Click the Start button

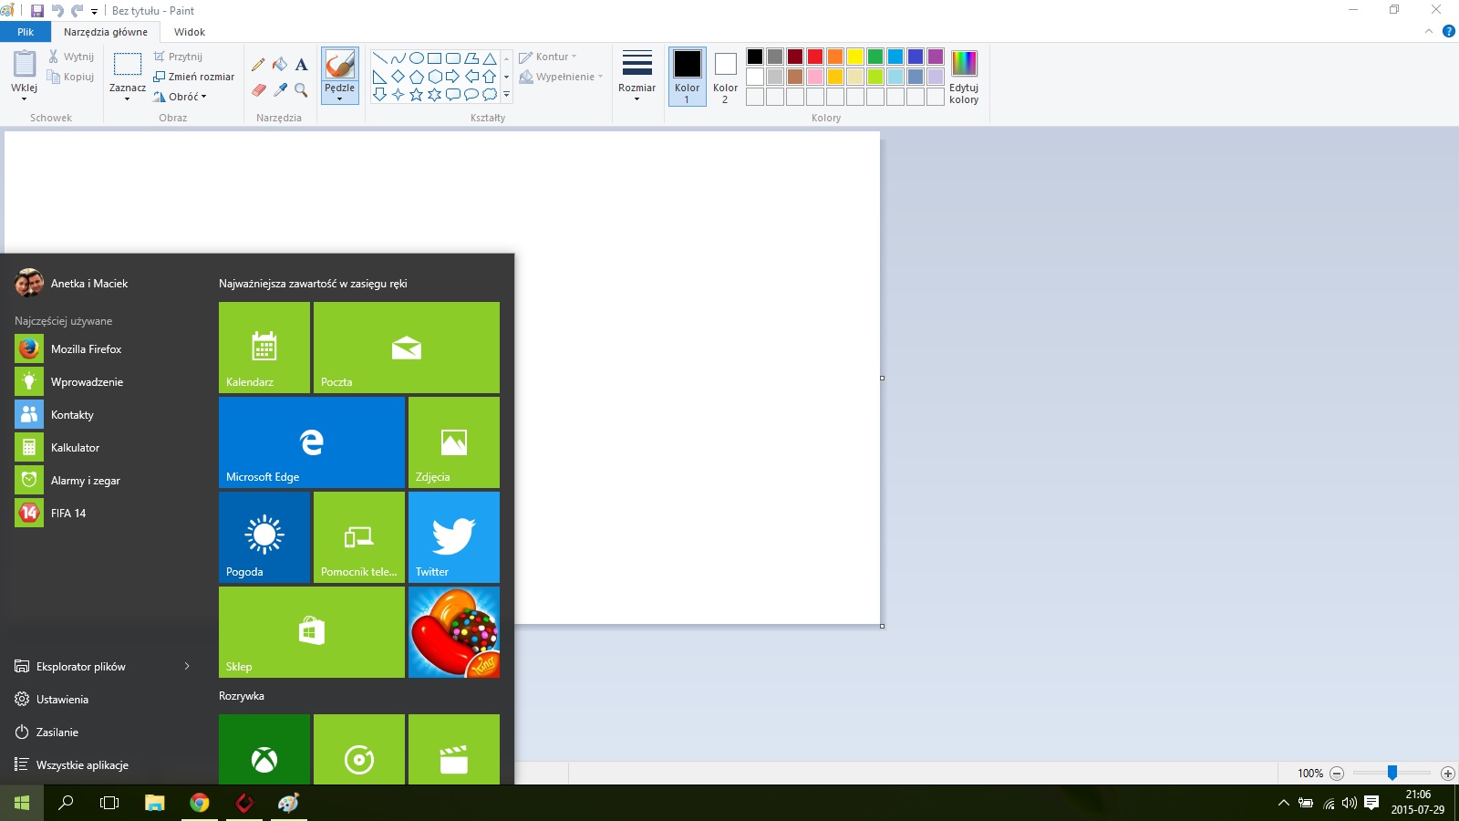(22, 803)
